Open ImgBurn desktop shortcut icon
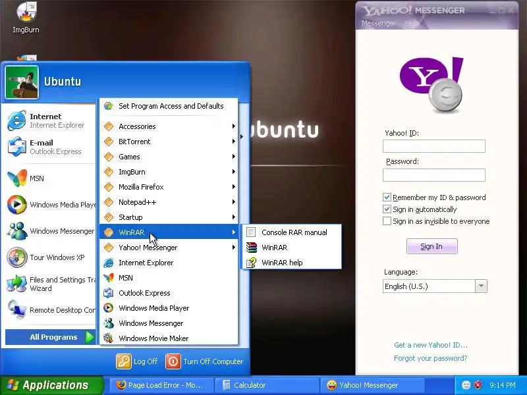 point(26,18)
